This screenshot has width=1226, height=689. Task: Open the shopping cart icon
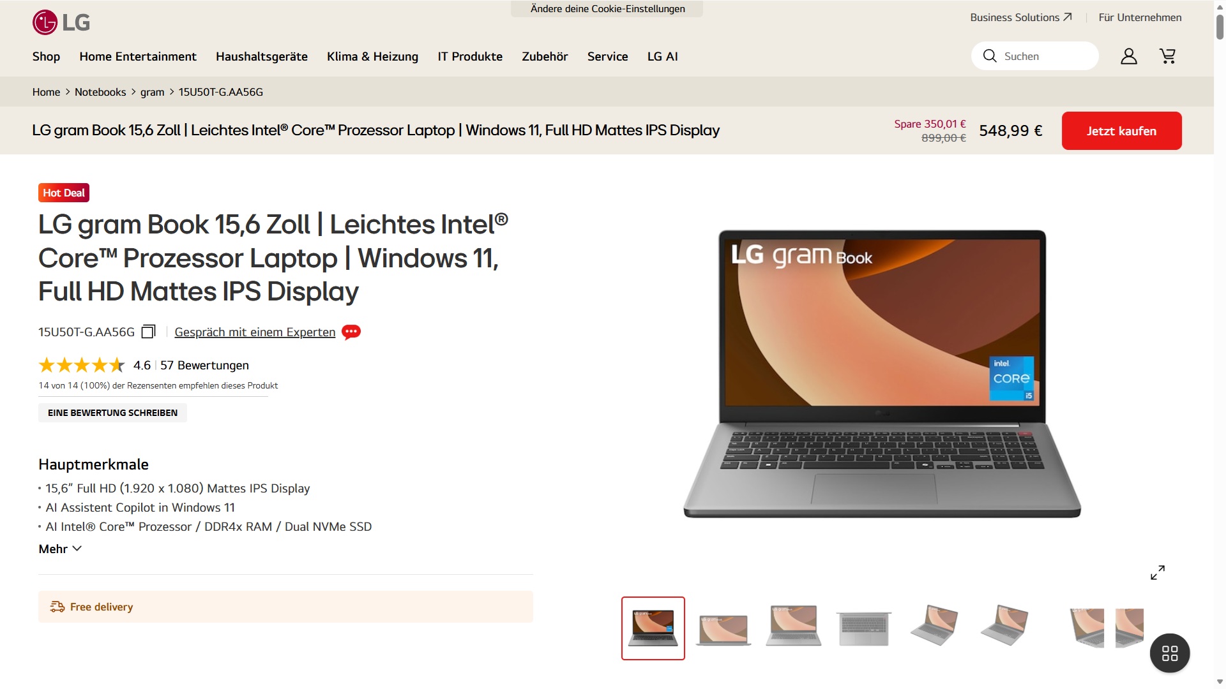[x=1167, y=56]
